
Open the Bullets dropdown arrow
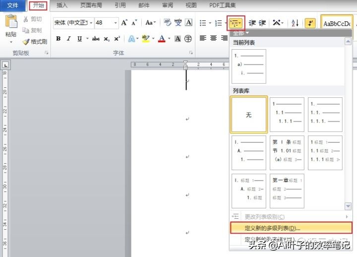tap(210, 23)
